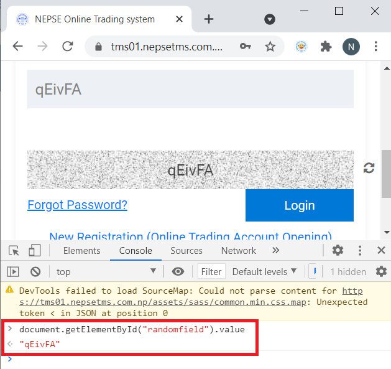Screen dimensions: 391x369
Task: Clear the console with the block icon
Action: pos(35,271)
